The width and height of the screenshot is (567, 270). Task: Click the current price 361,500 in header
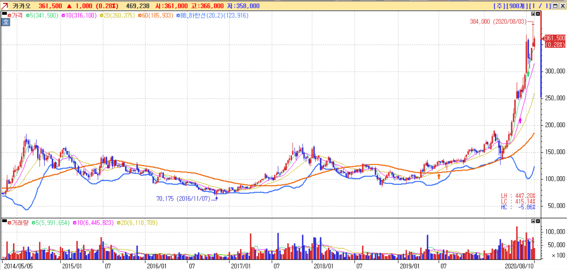(x=50, y=6)
